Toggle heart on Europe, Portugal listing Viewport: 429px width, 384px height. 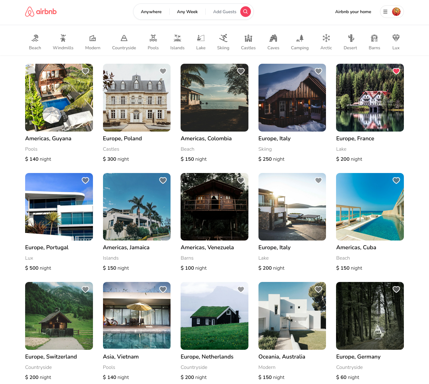tap(85, 181)
